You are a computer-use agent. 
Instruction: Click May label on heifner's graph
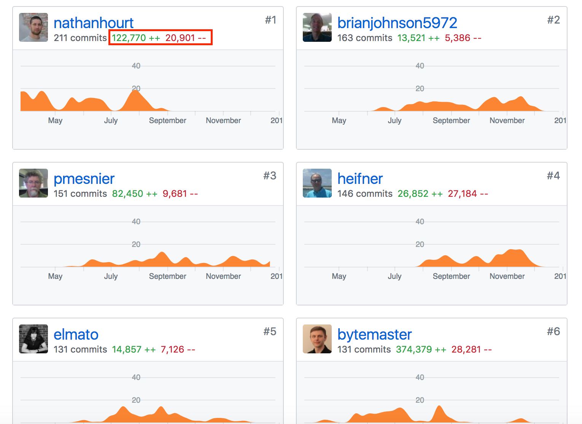(339, 276)
